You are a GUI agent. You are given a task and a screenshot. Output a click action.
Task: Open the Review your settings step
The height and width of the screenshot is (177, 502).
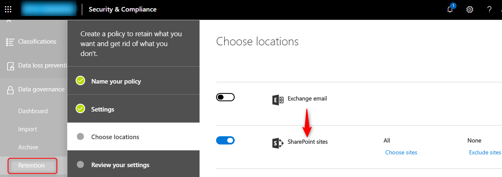pyautogui.click(x=120, y=165)
